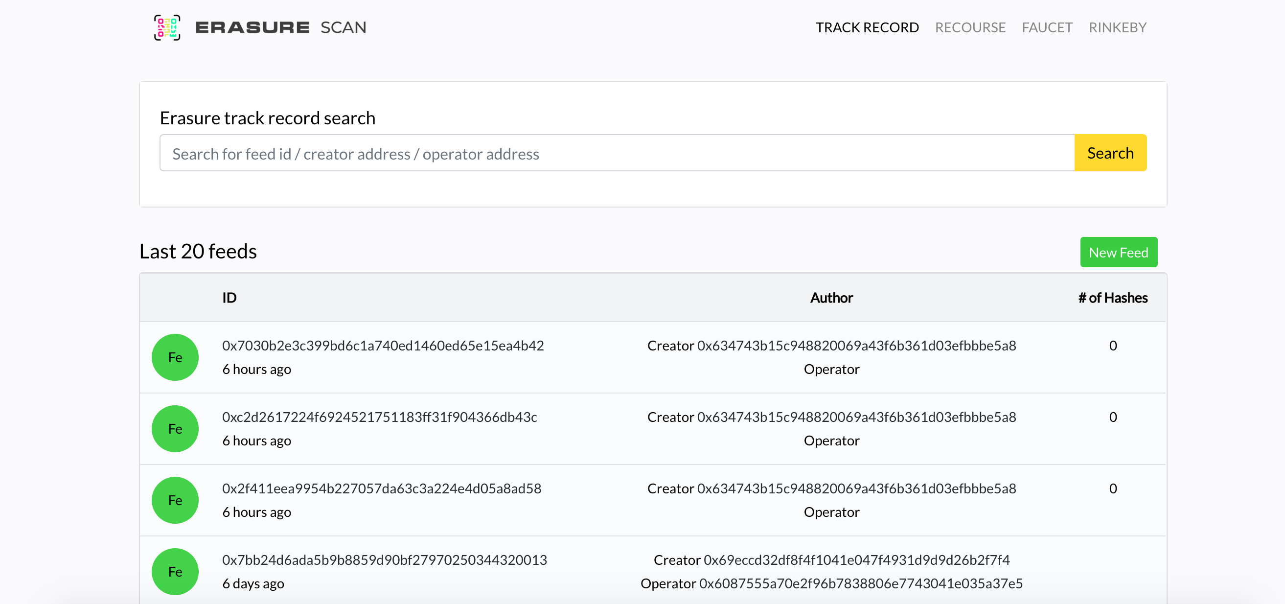Open feed 0x7bb24d6ada5b9b8859d90bf27970250344320013
Screen dimensions: 1285x604
[x=385, y=559]
